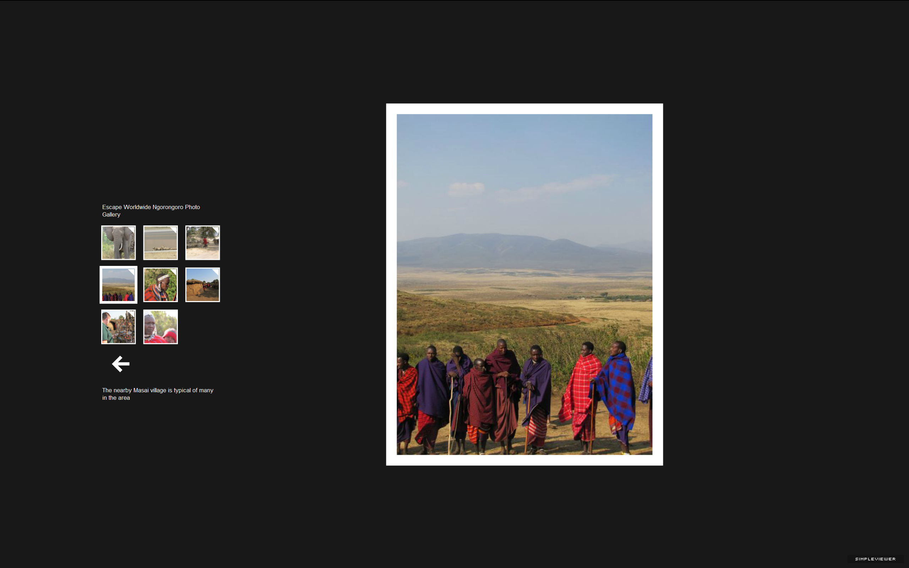Click the white frame border of main photo
This screenshot has height=568, width=909.
[524, 109]
